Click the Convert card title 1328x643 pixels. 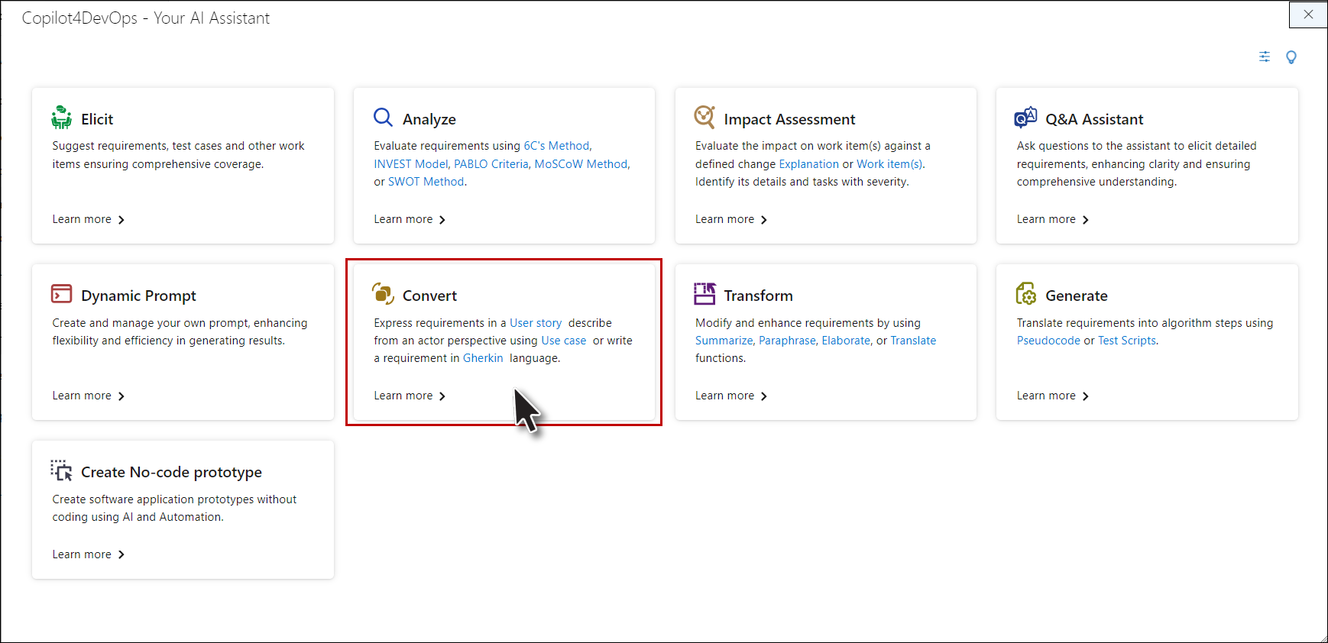click(x=429, y=296)
